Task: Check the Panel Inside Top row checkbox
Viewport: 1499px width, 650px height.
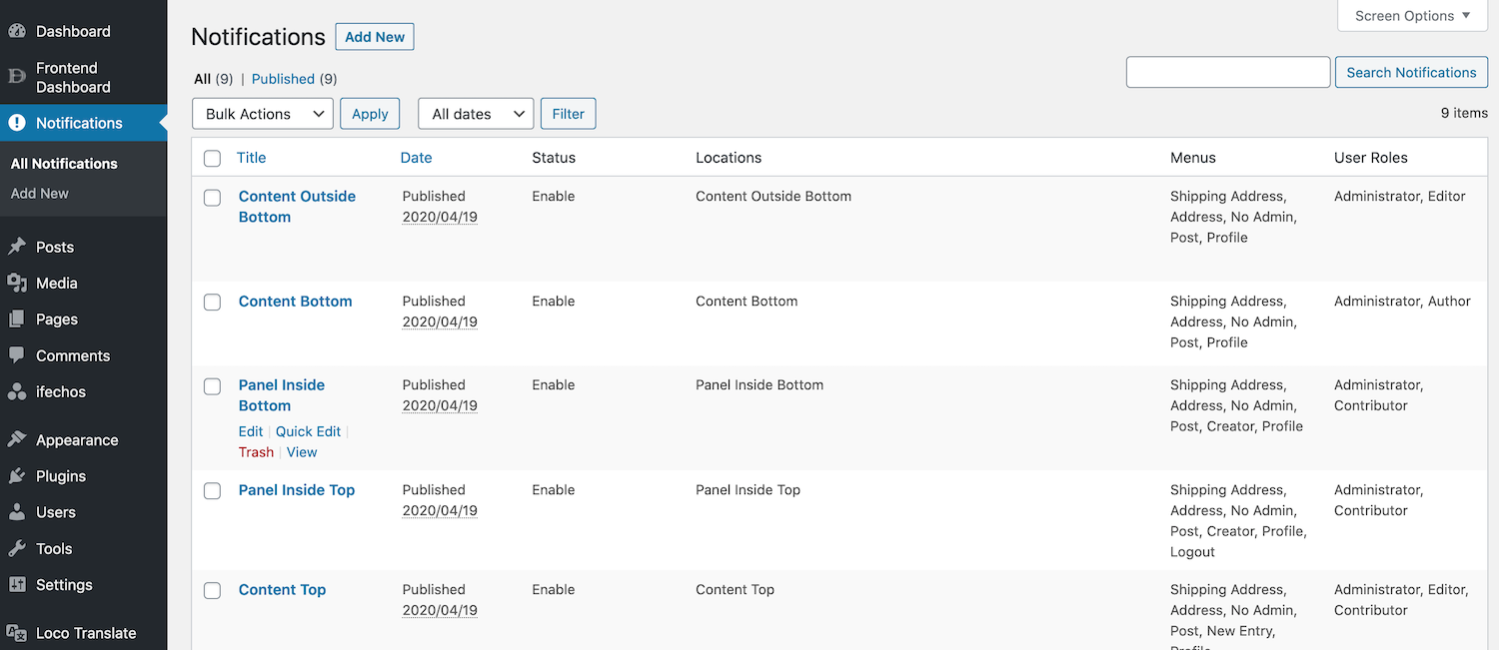Action: pyautogui.click(x=212, y=491)
